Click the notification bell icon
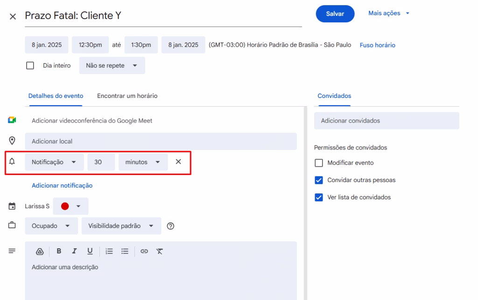Image resolution: width=478 pixels, height=300 pixels. [x=12, y=161]
